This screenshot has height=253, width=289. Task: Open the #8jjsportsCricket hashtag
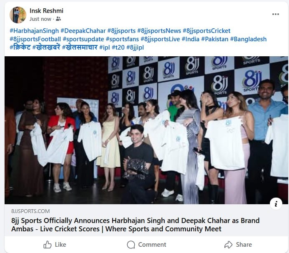point(206,31)
